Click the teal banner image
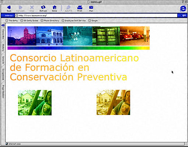The image size is (188, 147). point(78,36)
